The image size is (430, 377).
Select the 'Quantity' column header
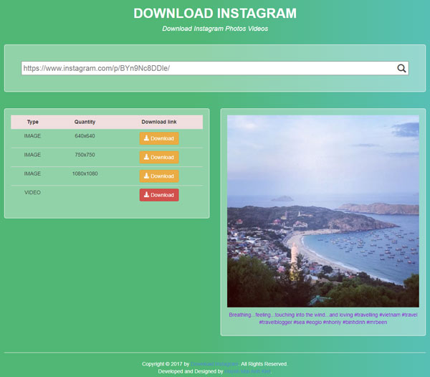pyautogui.click(x=85, y=122)
